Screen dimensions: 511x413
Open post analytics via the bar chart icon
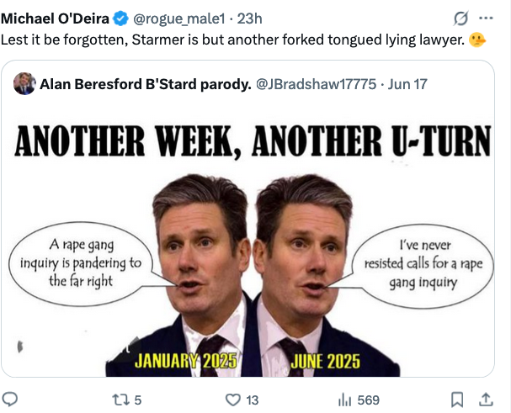343,400
